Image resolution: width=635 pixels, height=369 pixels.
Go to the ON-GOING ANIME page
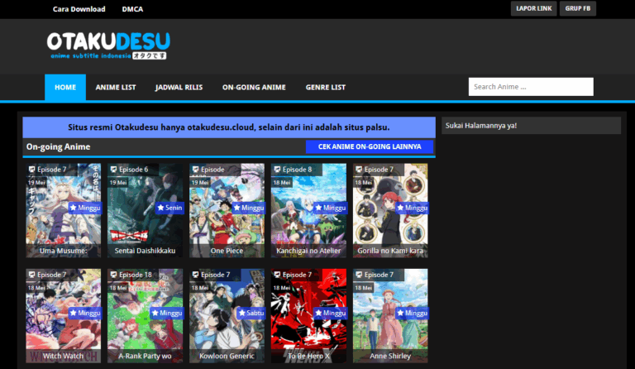254,87
